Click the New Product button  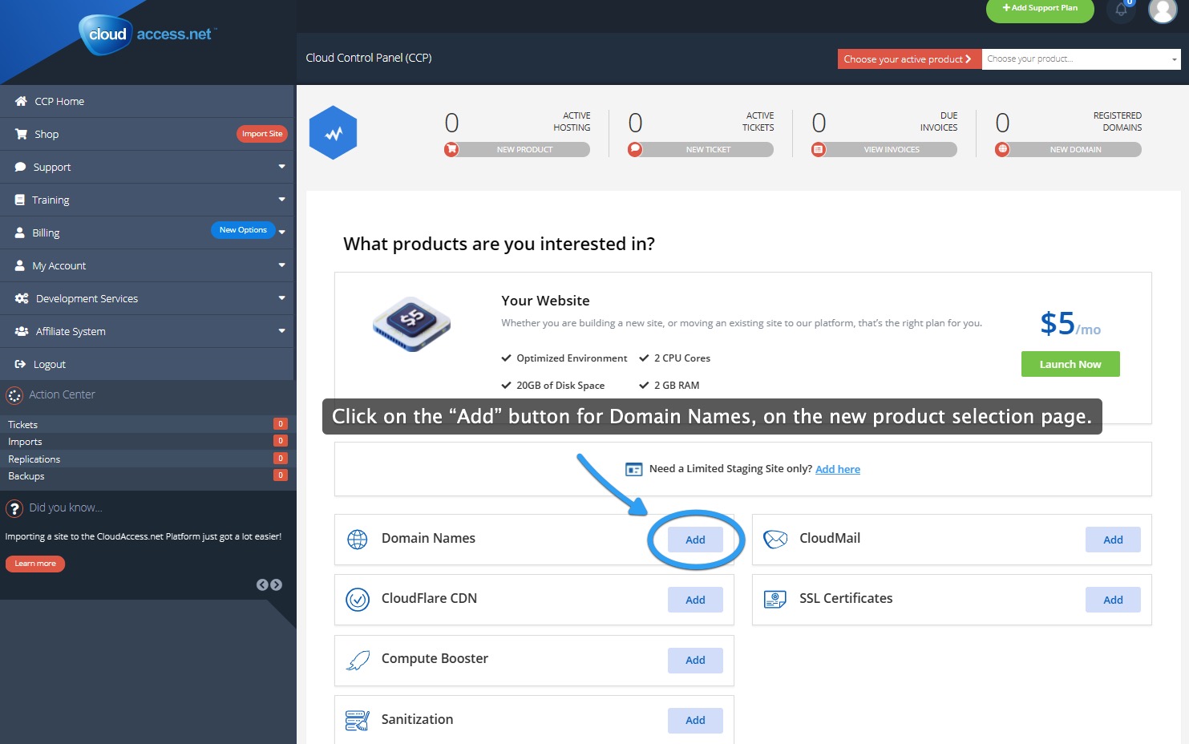point(517,150)
